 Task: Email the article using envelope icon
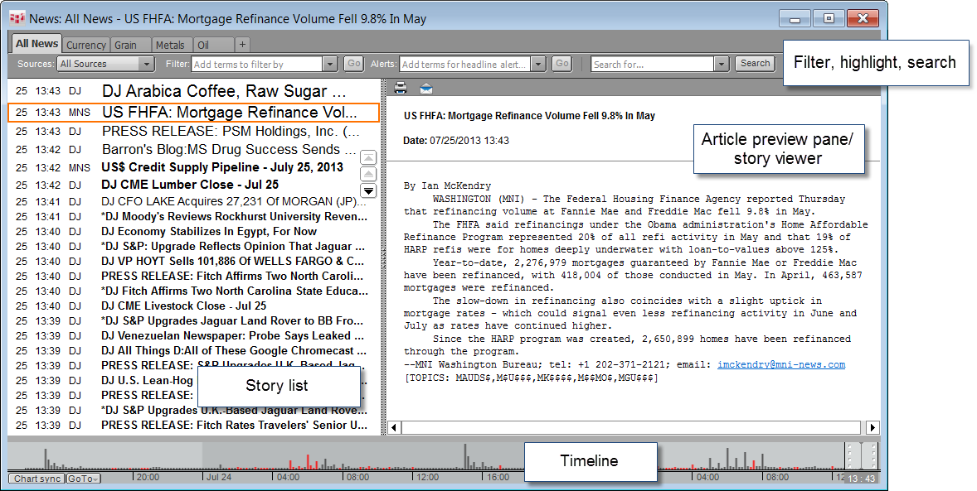pyautogui.click(x=425, y=89)
